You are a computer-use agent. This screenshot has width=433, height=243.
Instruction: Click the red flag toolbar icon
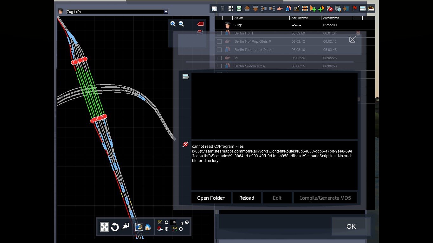[x=354, y=9]
